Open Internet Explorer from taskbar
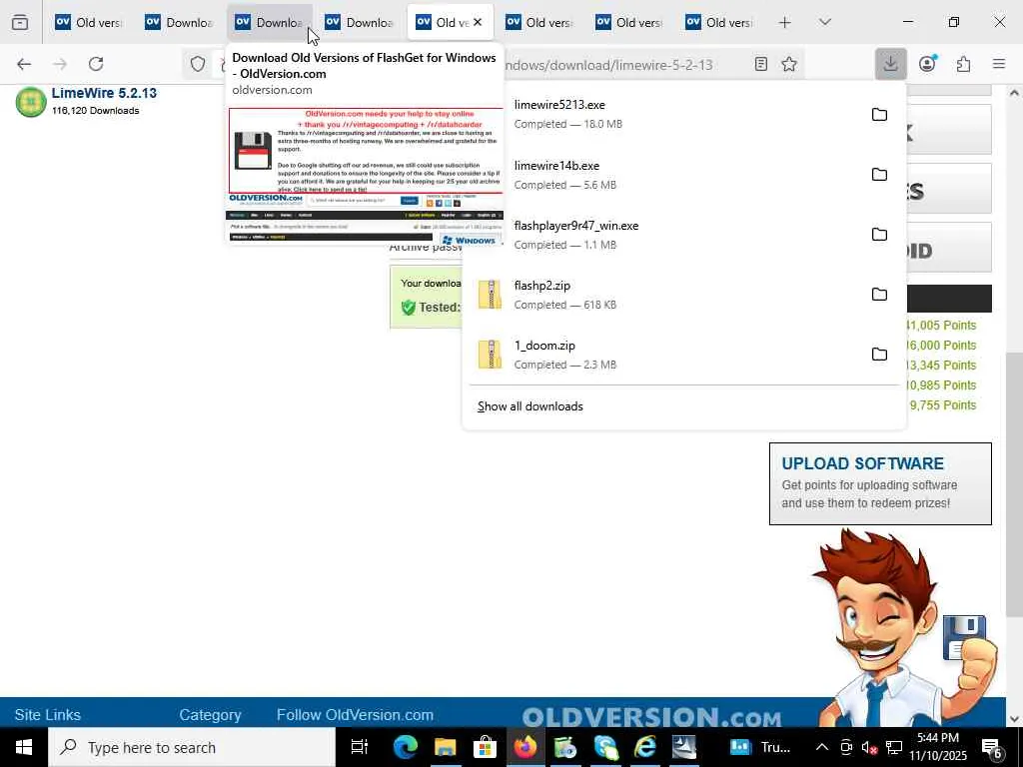Image resolution: width=1023 pixels, height=767 pixels. click(644, 747)
